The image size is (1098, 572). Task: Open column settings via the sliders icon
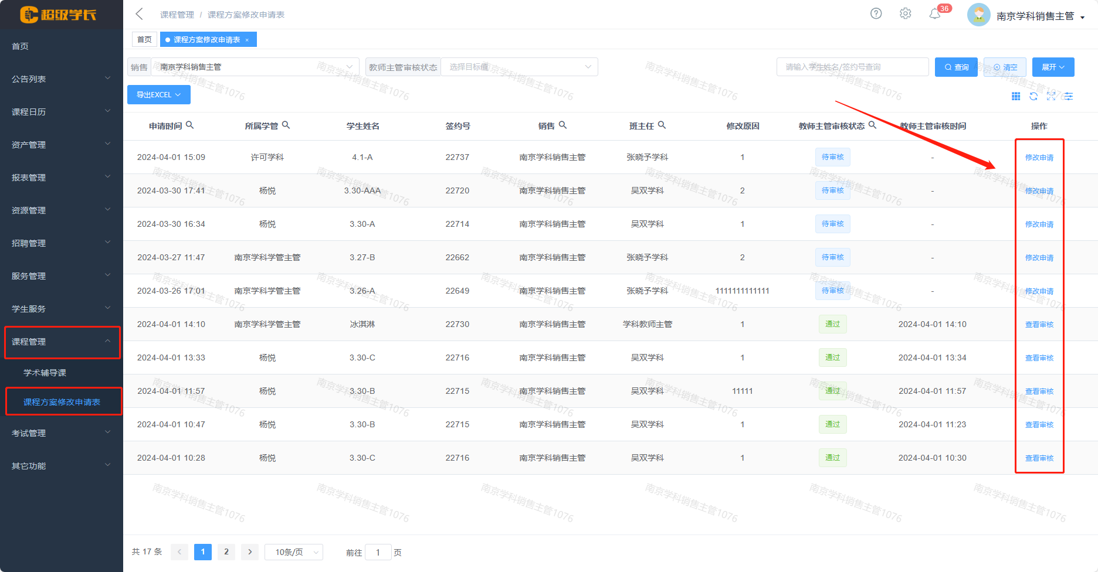pyautogui.click(x=1069, y=96)
